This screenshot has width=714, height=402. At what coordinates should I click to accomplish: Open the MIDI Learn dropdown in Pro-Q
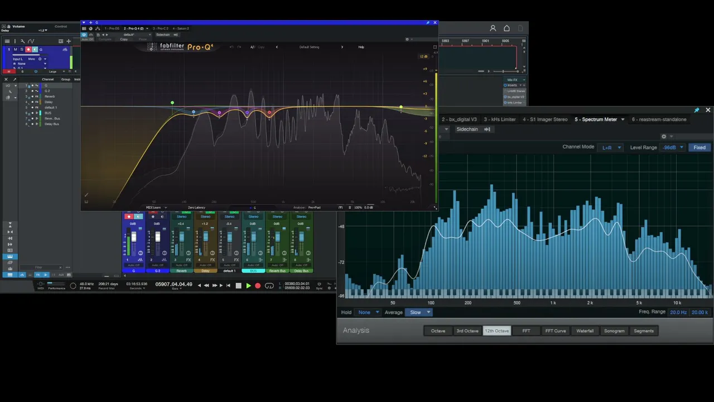(x=156, y=208)
